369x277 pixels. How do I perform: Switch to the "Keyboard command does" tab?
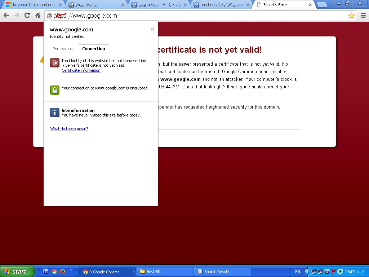(33, 5)
